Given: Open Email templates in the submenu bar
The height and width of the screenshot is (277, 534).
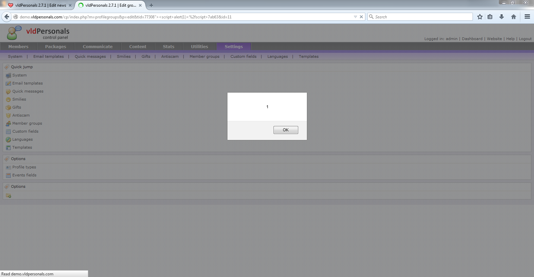Looking at the screenshot, I should point(48,56).
